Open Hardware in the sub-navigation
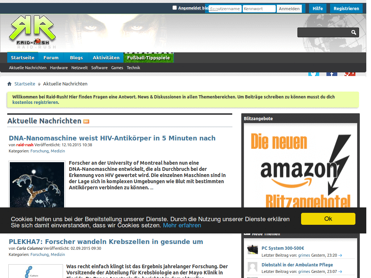 coord(59,68)
